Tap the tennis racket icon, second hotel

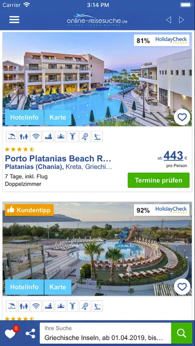click(x=85, y=306)
